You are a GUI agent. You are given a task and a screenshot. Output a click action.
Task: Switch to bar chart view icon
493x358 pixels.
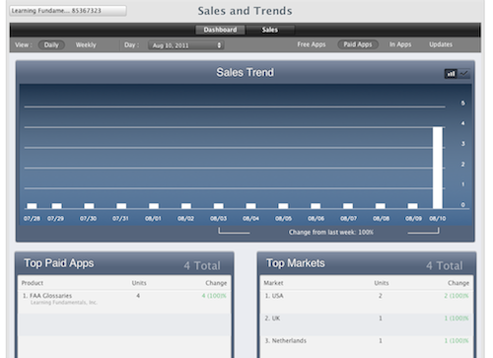point(451,74)
